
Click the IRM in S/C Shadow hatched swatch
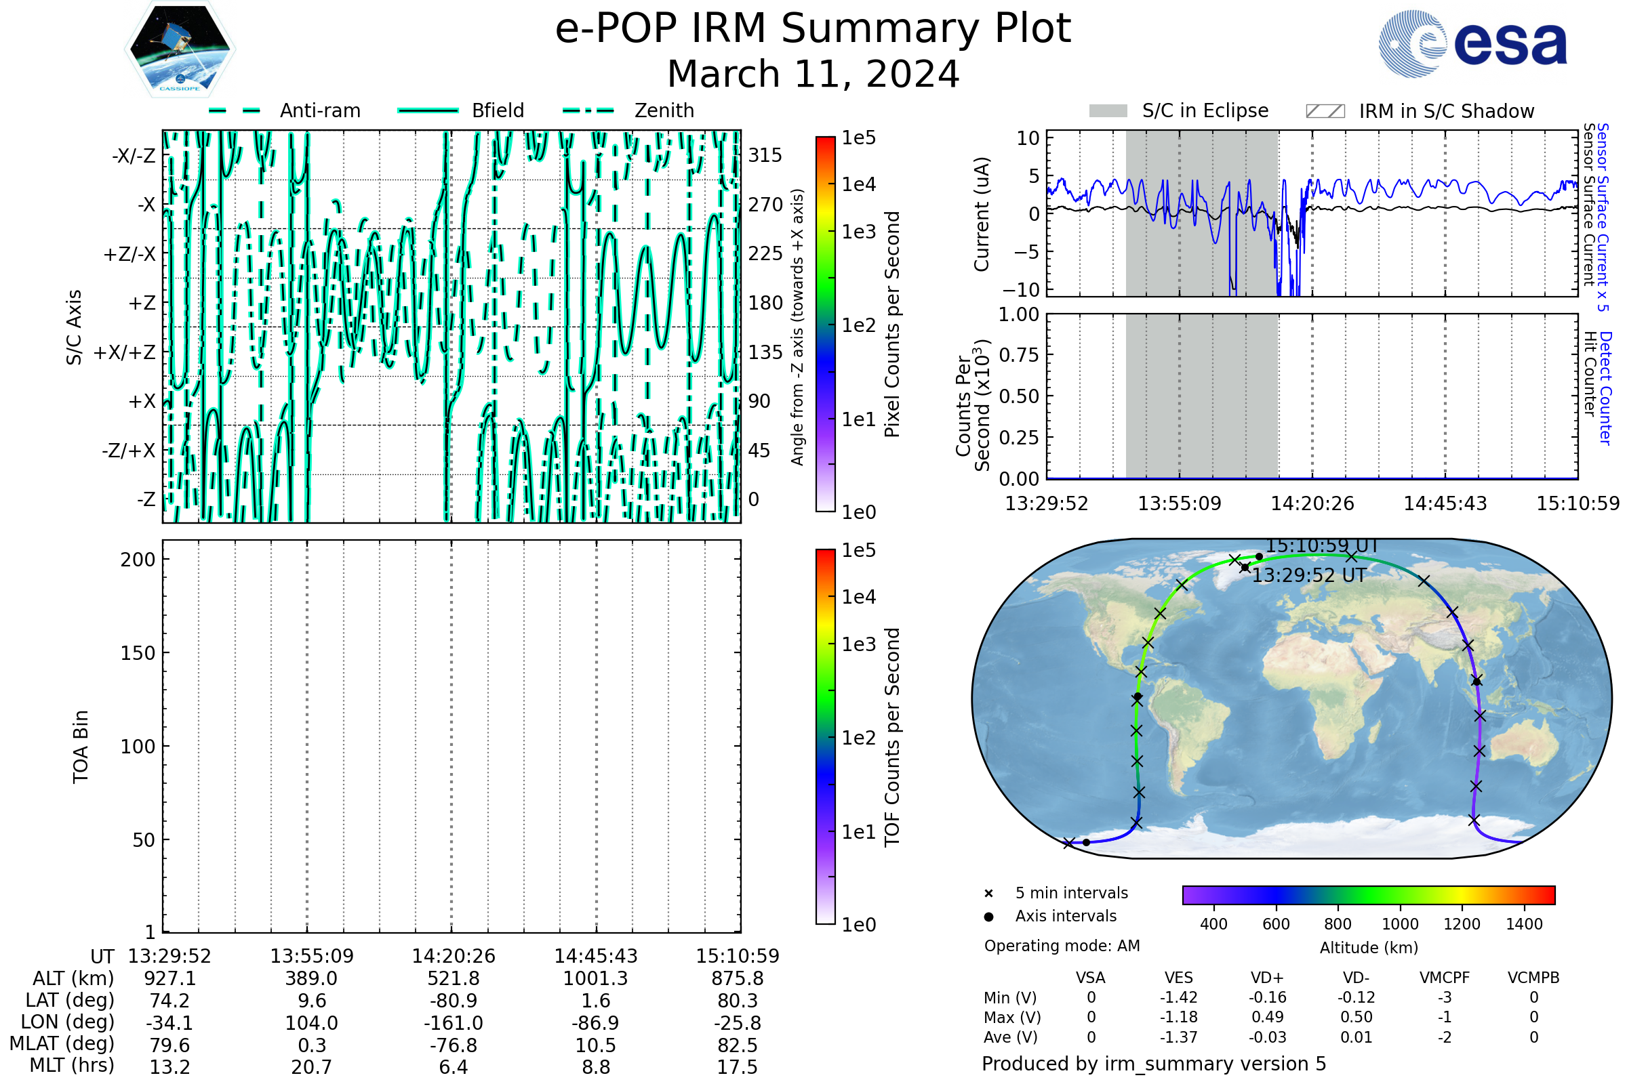pos(1325,111)
